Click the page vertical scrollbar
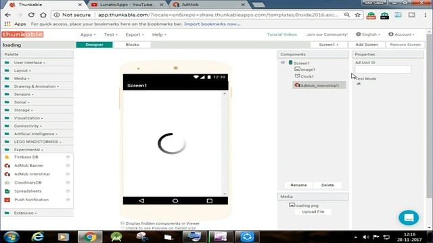This screenshot has width=433, height=243. pyautogui.click(x=429, y=115)
